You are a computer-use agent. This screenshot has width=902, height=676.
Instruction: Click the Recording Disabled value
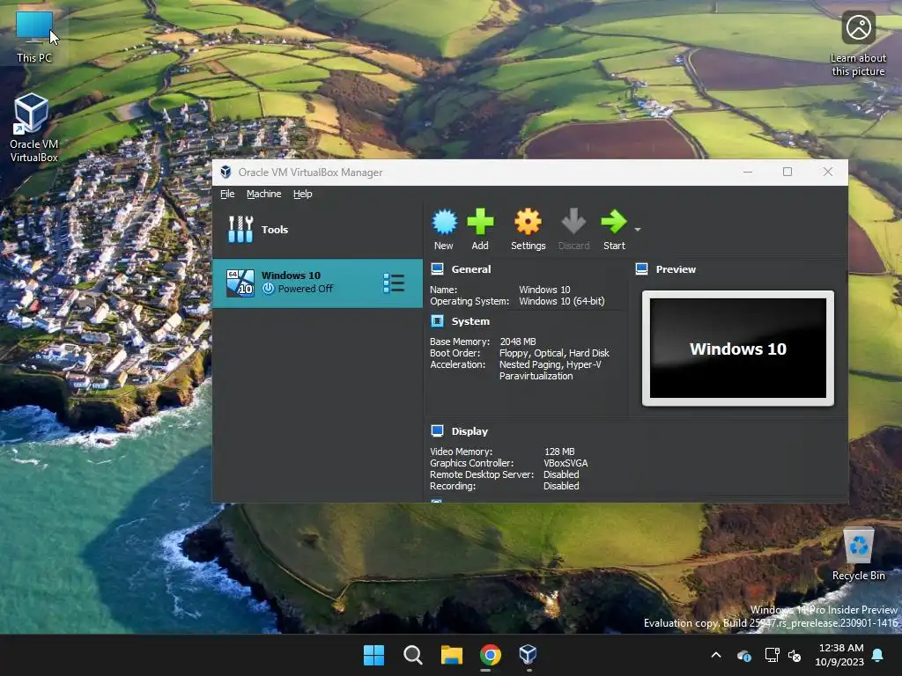pyautogui.click(x=561, y=486)
